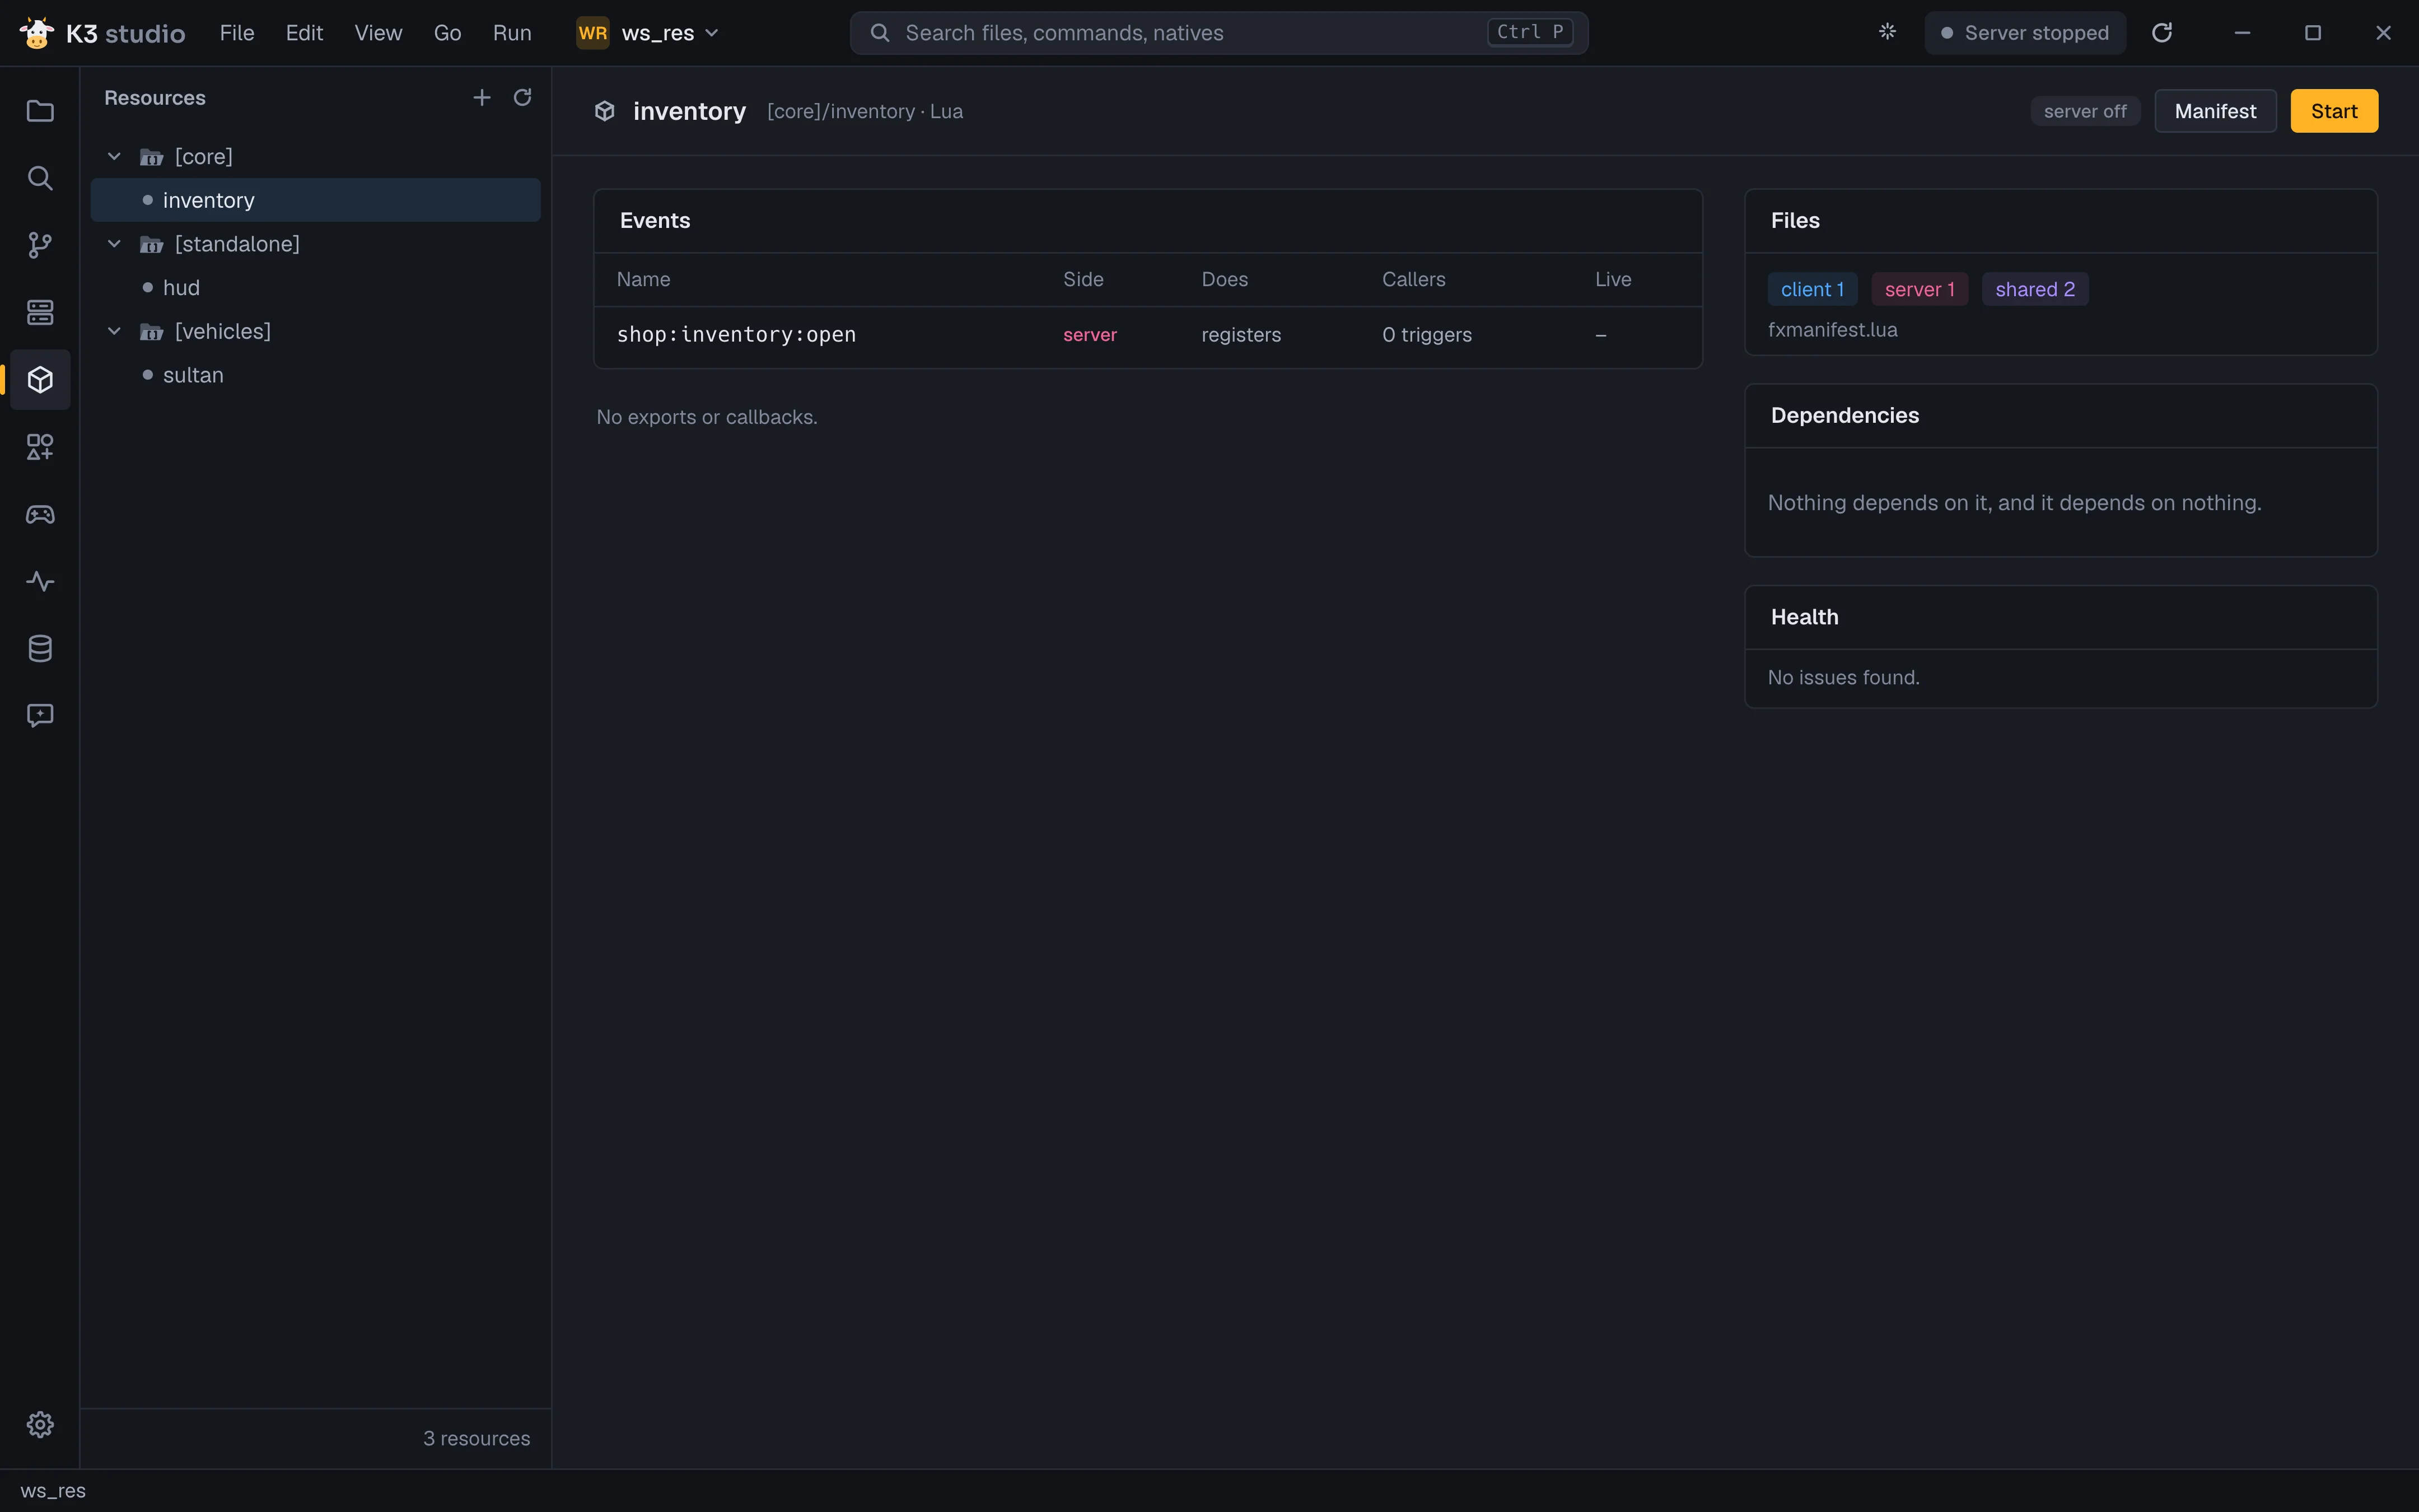The height and width of the screenshot is (1512, 2419).
Task: Click ws_res in the status bar
Action: point(53,1491)
